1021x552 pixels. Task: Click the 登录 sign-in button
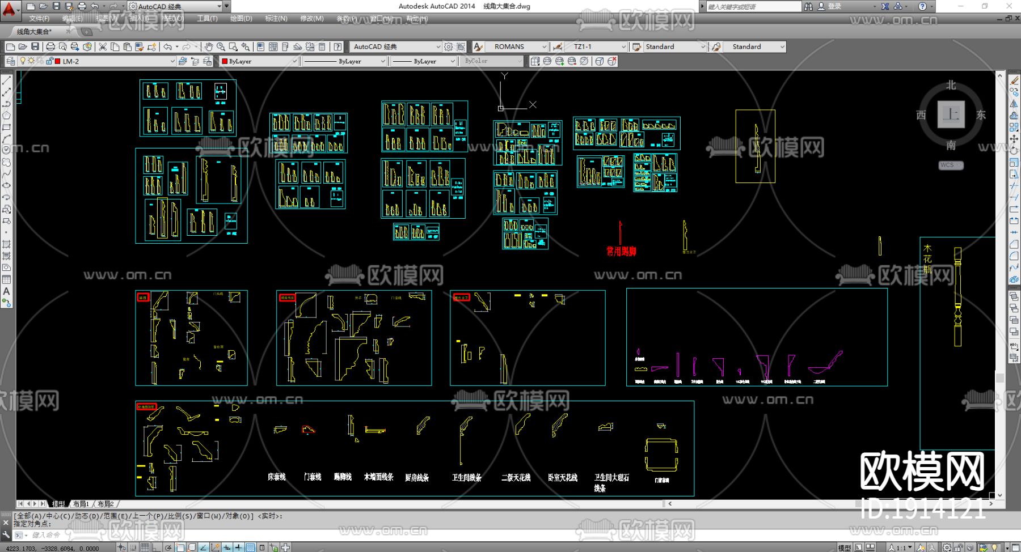(x=834, y=6)
